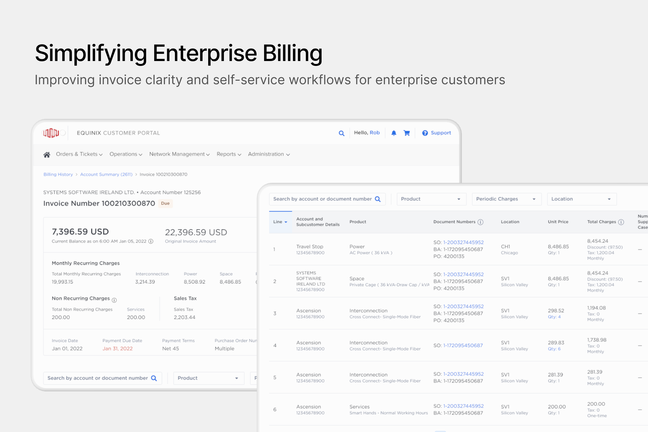Click the 7,396.59 USD current balance

tap(80, 232)
